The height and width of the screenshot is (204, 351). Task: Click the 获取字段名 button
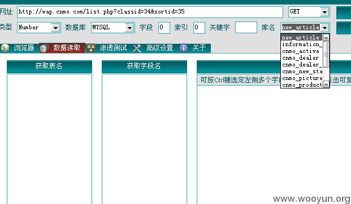pos(144,66)
